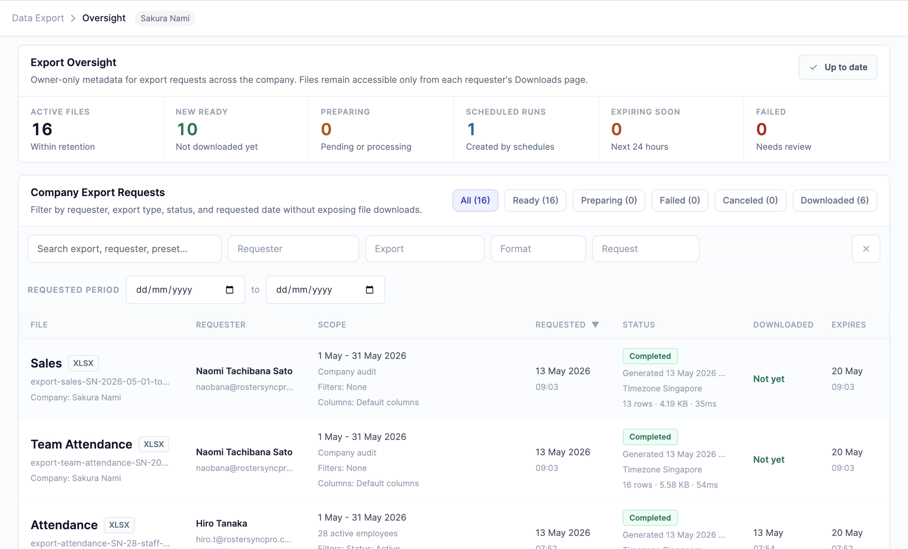
Task: Click Hiro Tanaka requester name
Action: [221, 524]
